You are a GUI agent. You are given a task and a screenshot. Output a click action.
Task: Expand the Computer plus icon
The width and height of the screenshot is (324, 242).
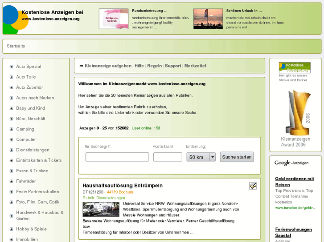pyautogui.click(x=12, y=139)
